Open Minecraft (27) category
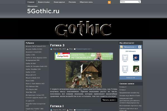 pos(31,75)
